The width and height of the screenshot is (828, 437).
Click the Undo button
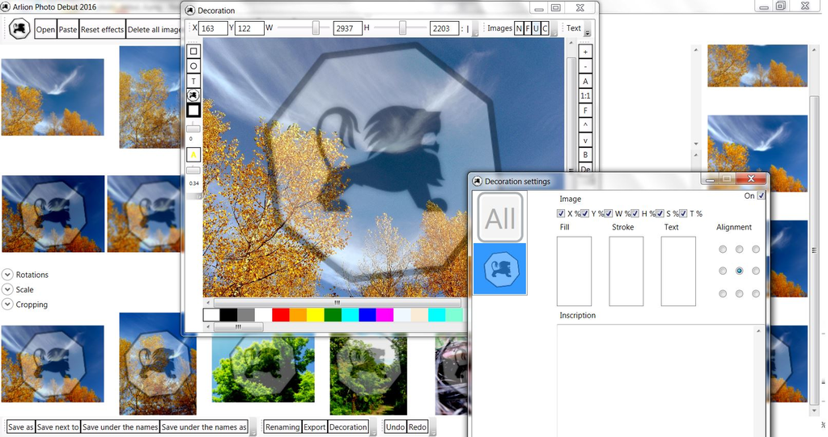click(x=395, y=427)
